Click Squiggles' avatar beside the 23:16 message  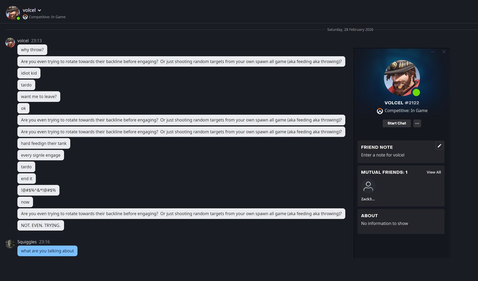(10, 244)
